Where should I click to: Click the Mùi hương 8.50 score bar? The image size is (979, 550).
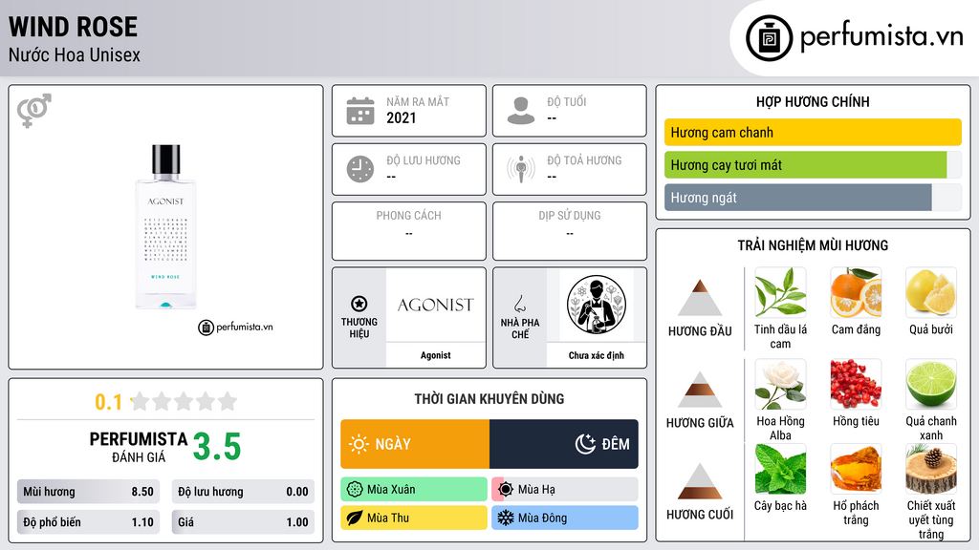(88, 492)
